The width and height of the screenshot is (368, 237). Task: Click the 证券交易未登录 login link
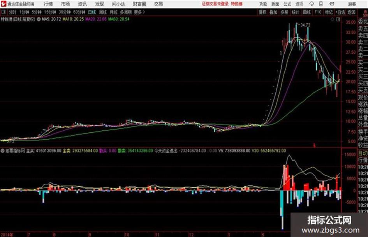coord(215,4)
